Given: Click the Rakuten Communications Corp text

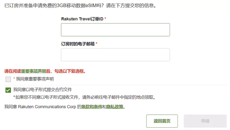Looking at the screenshot, I should click(47, 107).
